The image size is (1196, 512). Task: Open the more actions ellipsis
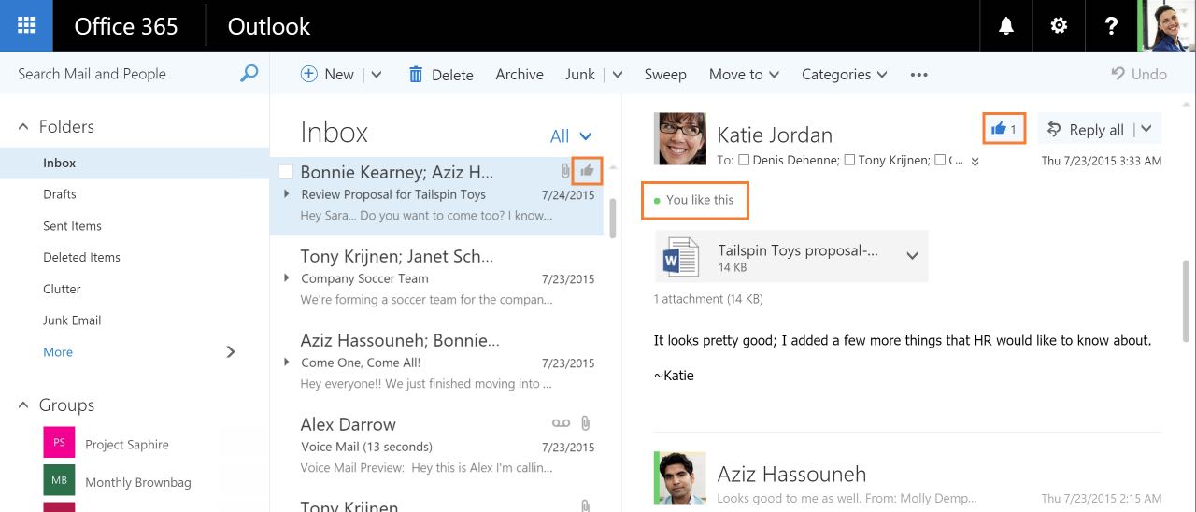(x=918, y=75)
